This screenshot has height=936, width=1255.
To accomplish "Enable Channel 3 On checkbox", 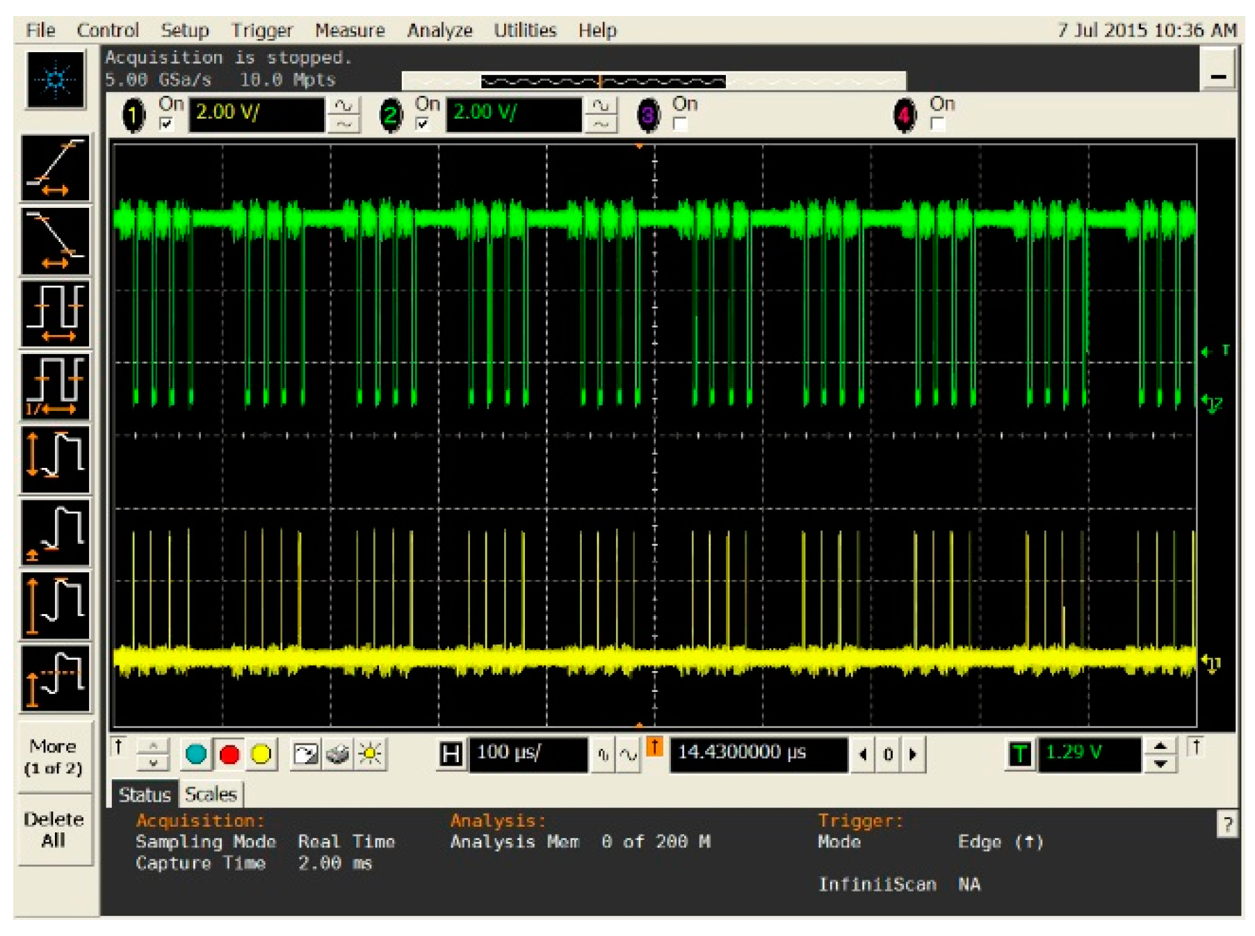I will point(680,124).
